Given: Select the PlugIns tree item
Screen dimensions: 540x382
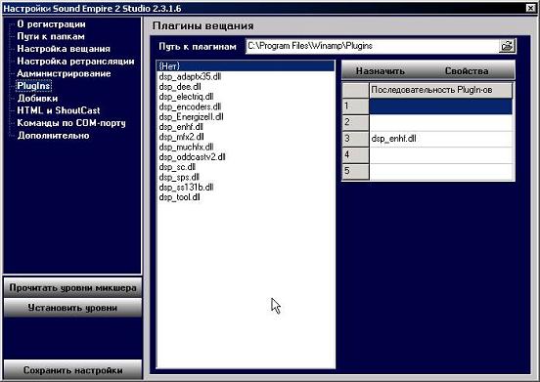Looking at the screenshot, I should click(x=33, y=86).
